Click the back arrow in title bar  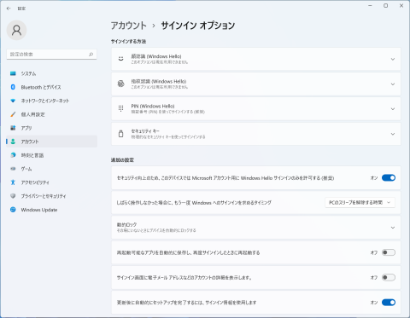pyautogui.click(x=9, y=9)
